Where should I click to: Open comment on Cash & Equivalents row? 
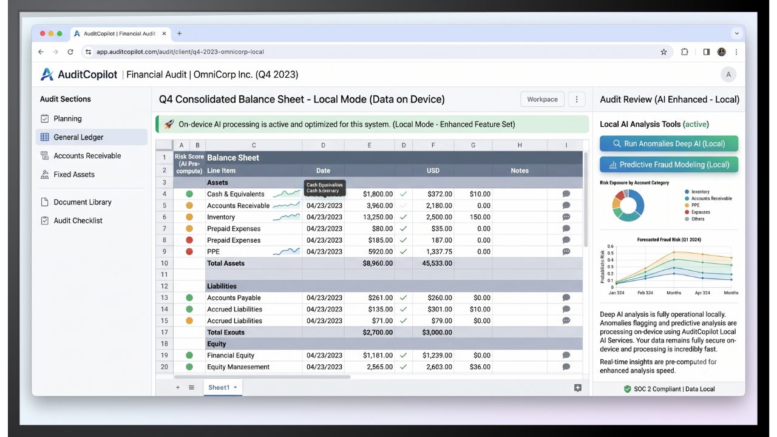pos(566,194)
